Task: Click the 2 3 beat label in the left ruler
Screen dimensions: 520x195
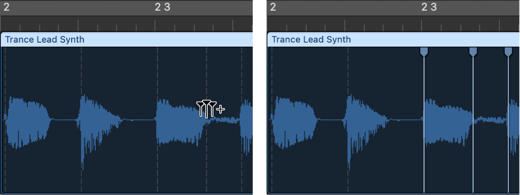Action: click(162, 7)
